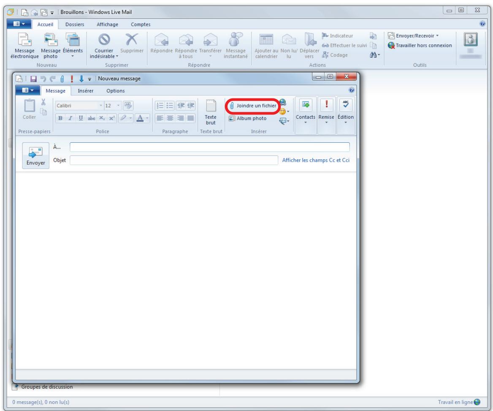Click Travailler hors connexion
The height and width of the screenshot is (411, 493).
point(420,45)
